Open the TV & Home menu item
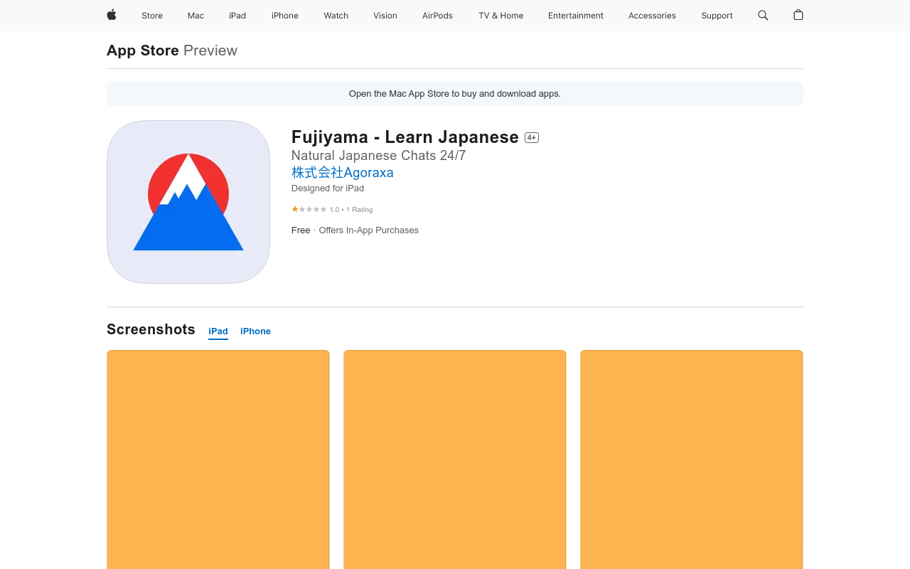910x569 pixels. pos(500,16)
